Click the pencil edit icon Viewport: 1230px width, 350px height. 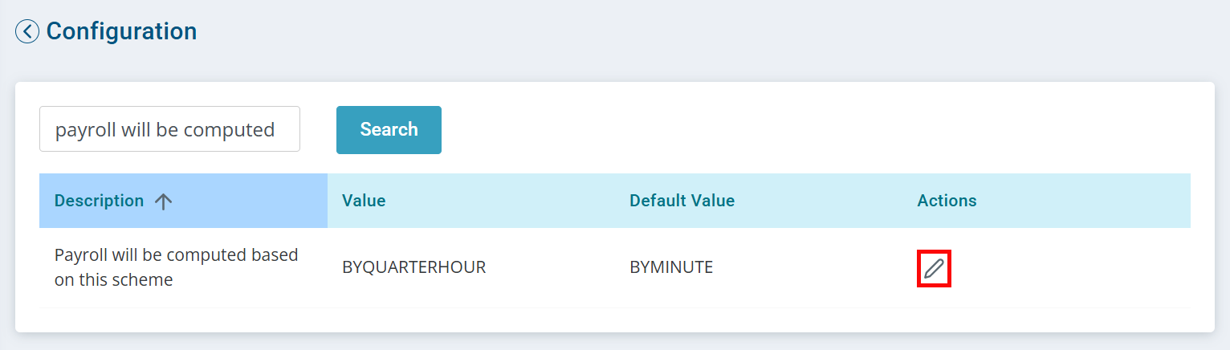pyautogui.click(x=934, y=268)
